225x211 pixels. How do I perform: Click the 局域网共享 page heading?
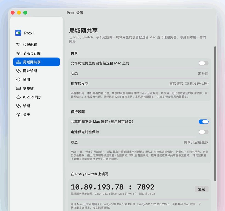click(x=83, y=30)
